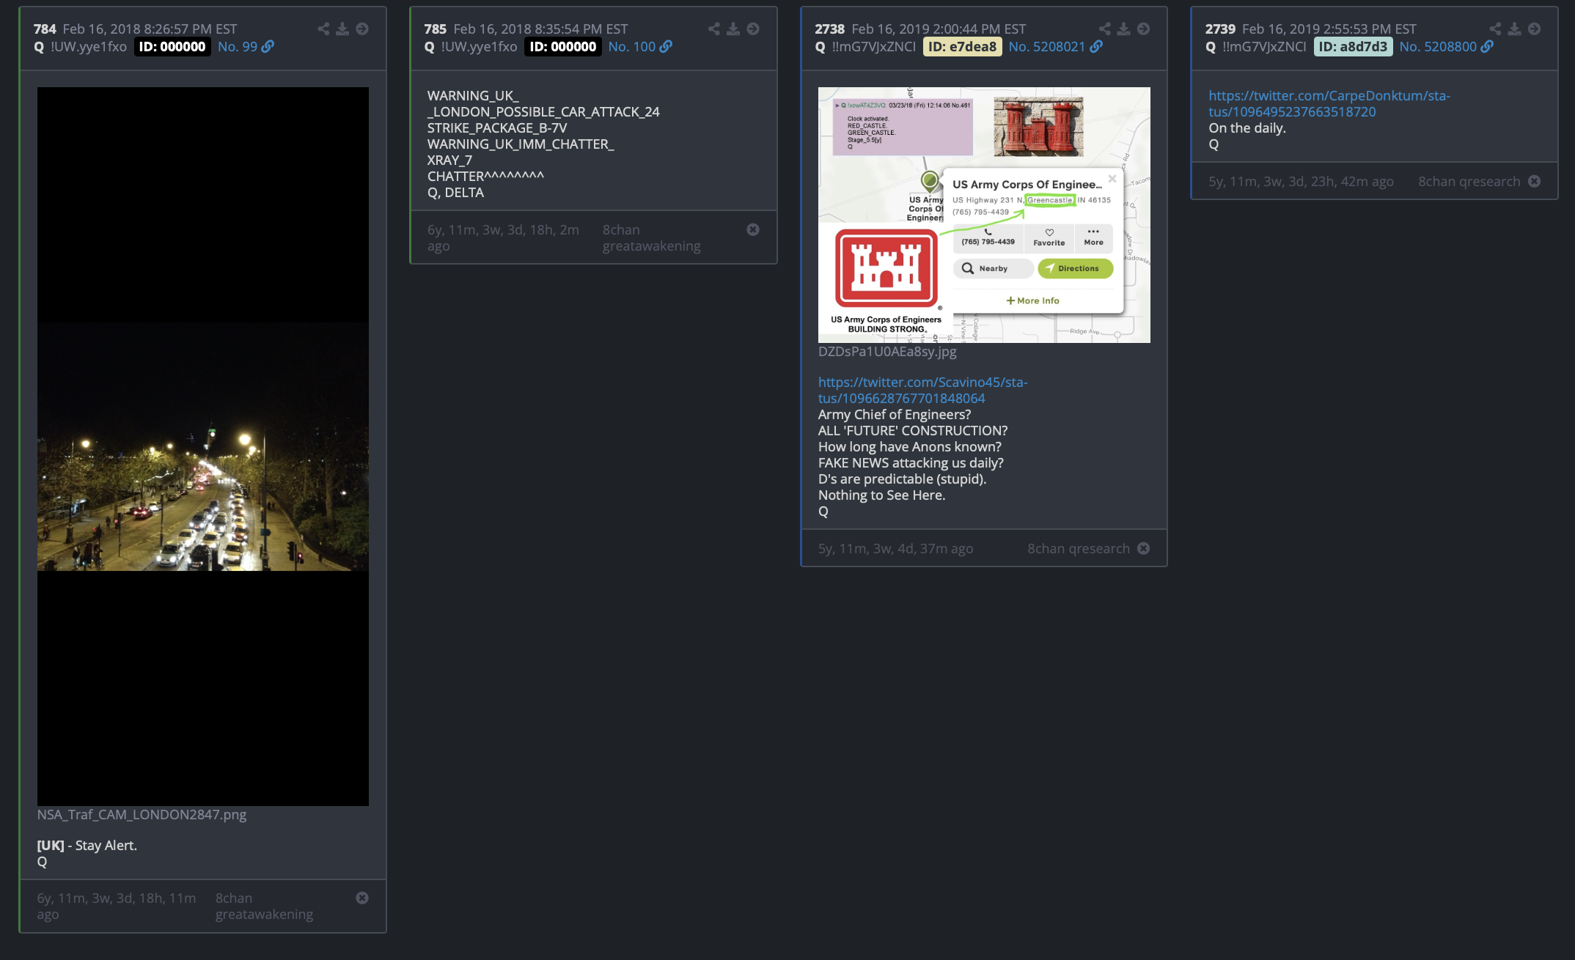Image resolution: width=1575 pixels, height=960 pixels.
Task: Open post 2739 via its arrow icon
Action: tap(1534, 29)
